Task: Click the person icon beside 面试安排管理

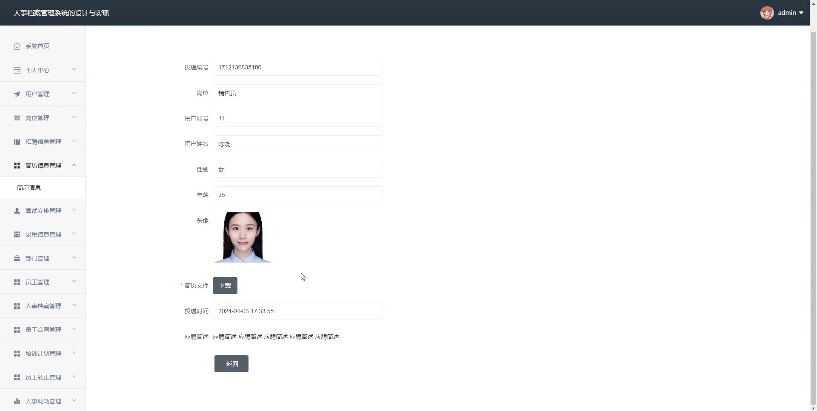Action: [x=17, y=211]
